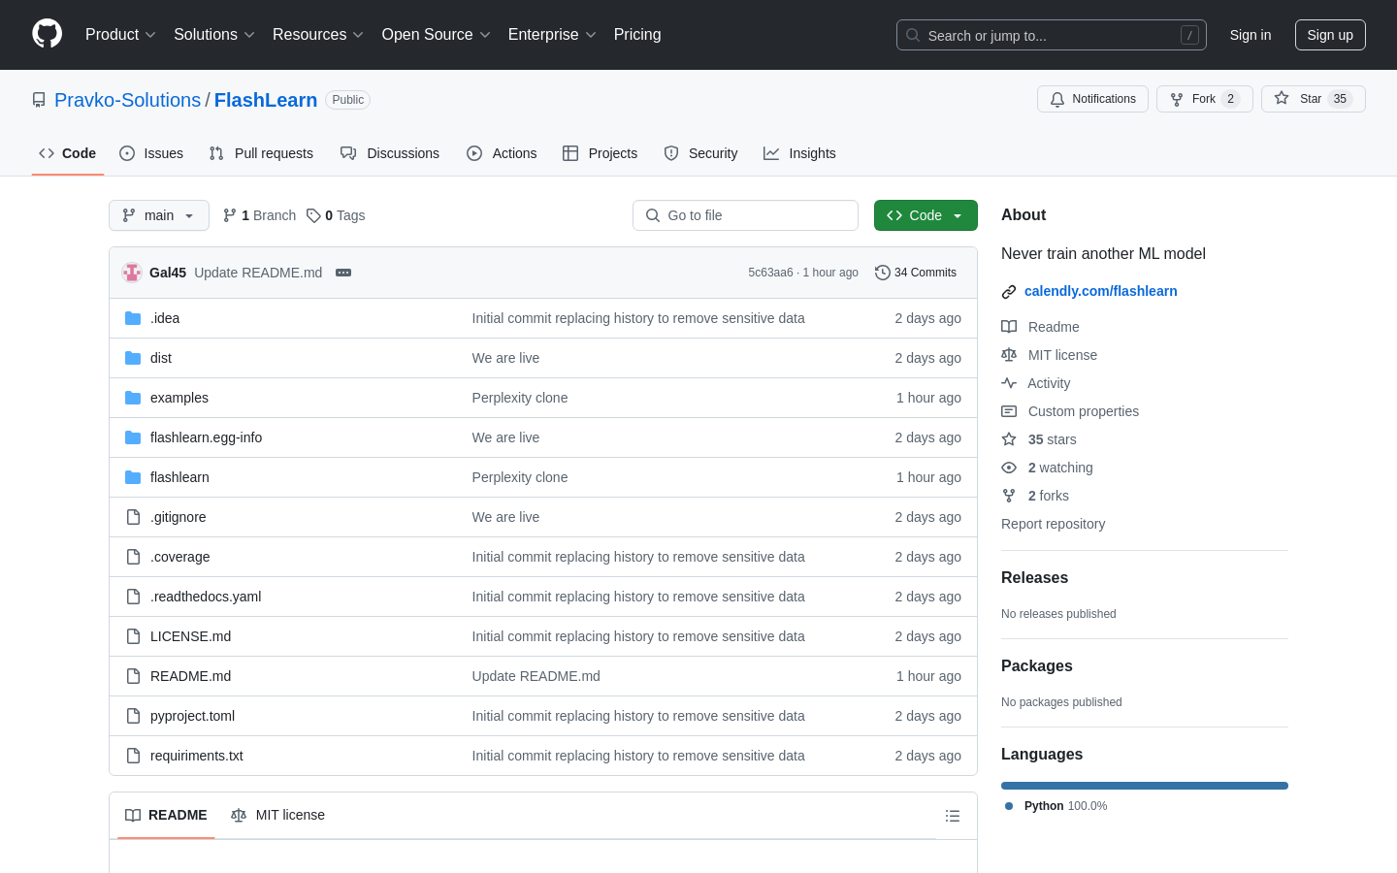
Task: Show commit message details ellipsis
Action: (343, 273)
